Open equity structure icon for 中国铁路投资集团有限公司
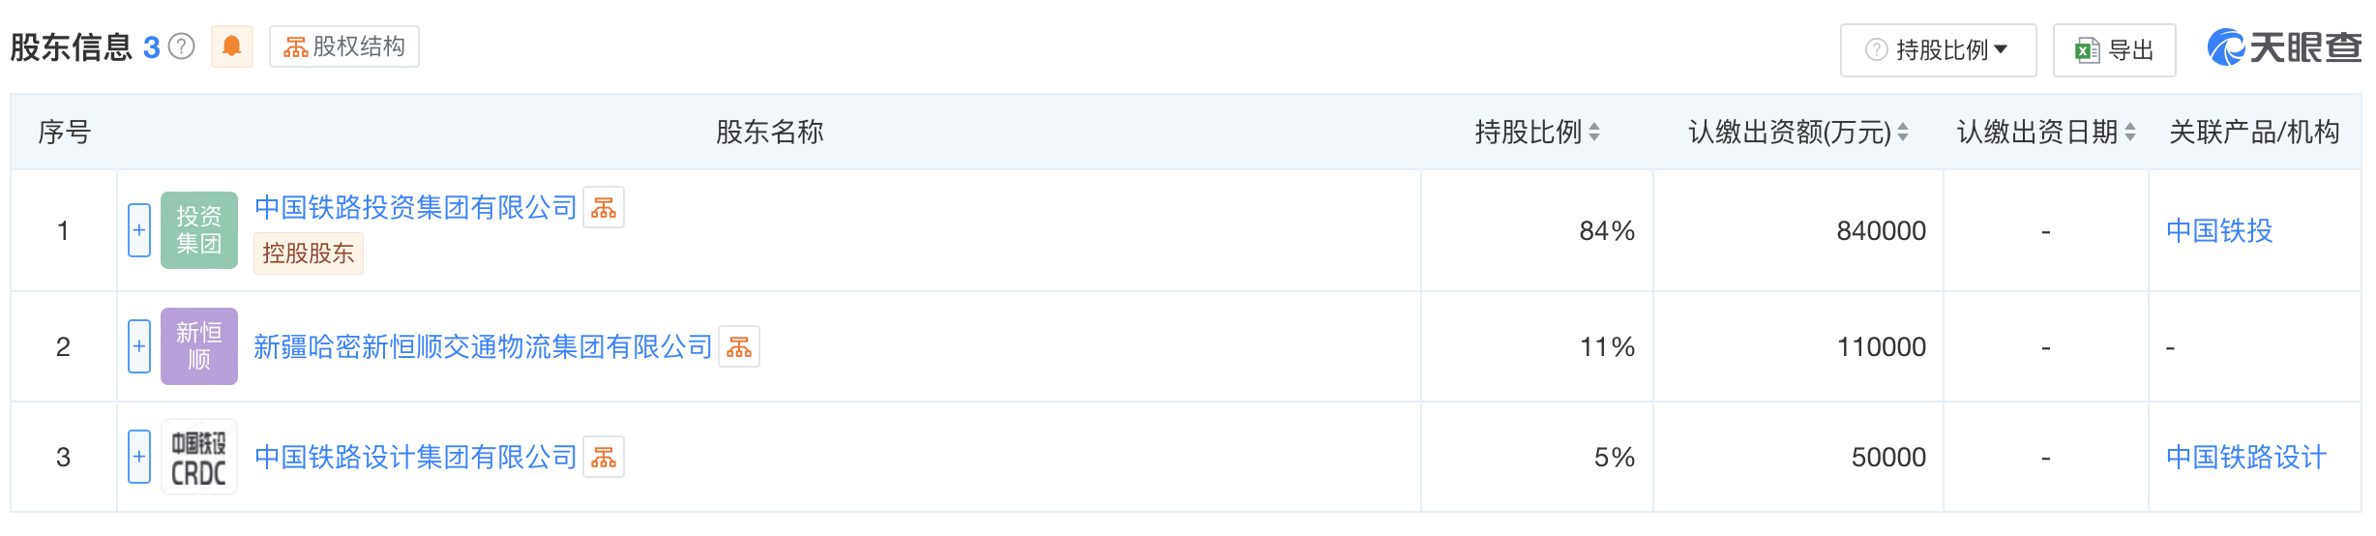Image resolution: width=2376 pixels, height=536 pixels. [604, 207]
